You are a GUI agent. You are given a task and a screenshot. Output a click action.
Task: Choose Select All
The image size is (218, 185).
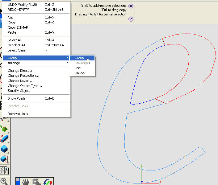click(36, 40)
